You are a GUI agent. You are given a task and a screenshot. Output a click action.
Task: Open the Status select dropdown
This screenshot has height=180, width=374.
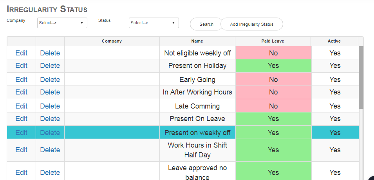(154, 23)
